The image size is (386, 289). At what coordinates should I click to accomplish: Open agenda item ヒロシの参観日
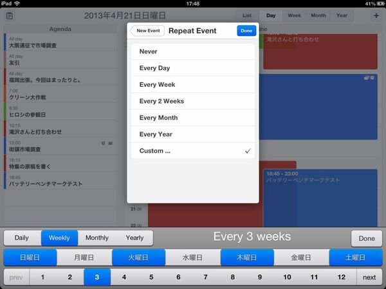click(60, 112)
